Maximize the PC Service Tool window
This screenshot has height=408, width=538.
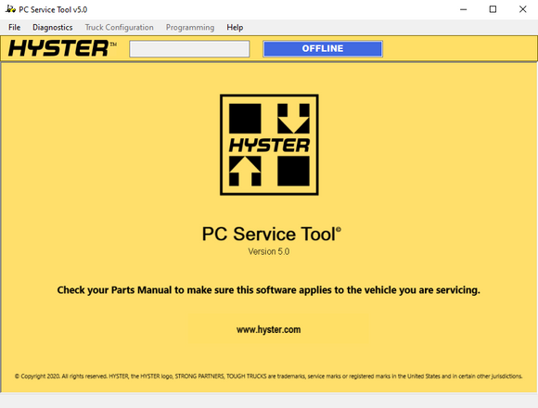[x=493, y=9]
